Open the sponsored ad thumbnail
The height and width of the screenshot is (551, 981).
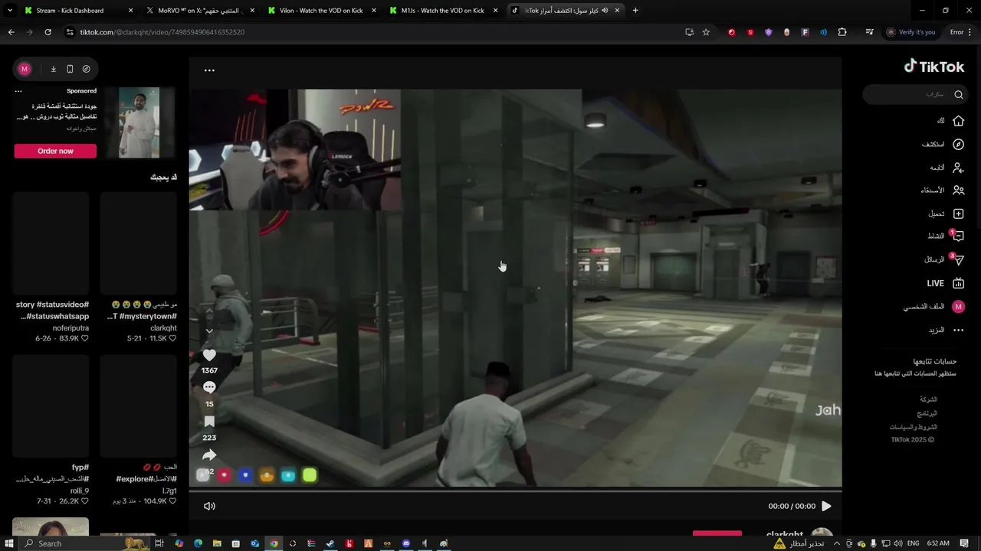[x=139, y=122]
